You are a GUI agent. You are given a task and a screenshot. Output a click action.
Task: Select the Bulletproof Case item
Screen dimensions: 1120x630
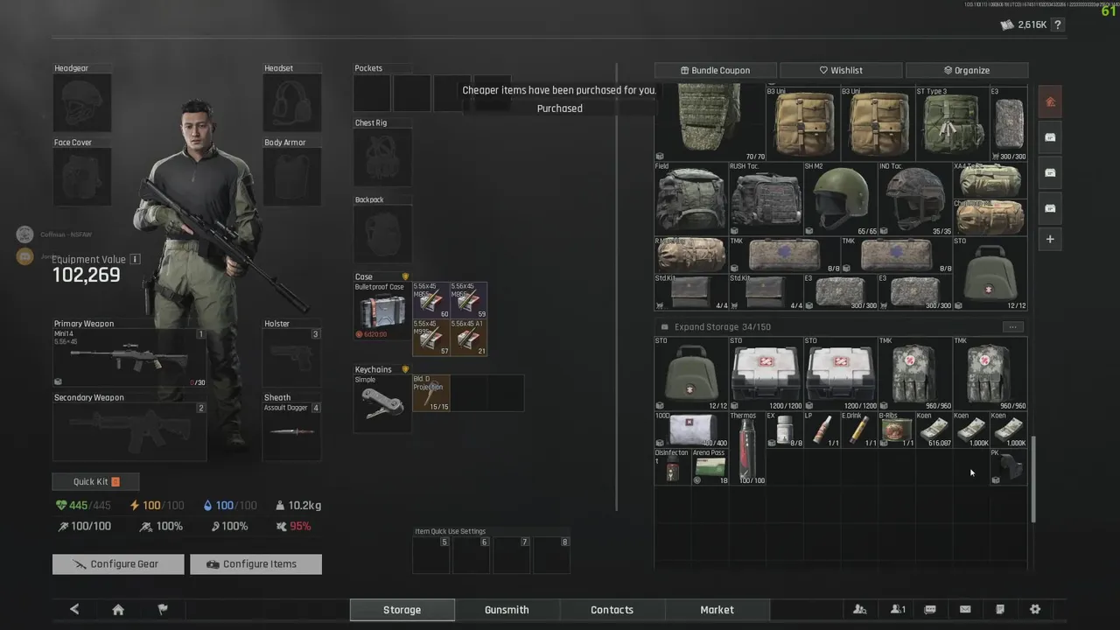[x=382, y=311]
